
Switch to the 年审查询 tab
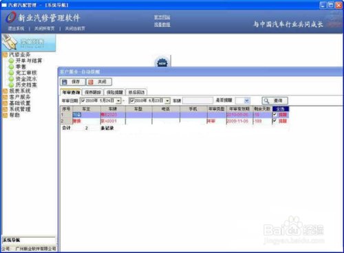click(x=71, y=92)
